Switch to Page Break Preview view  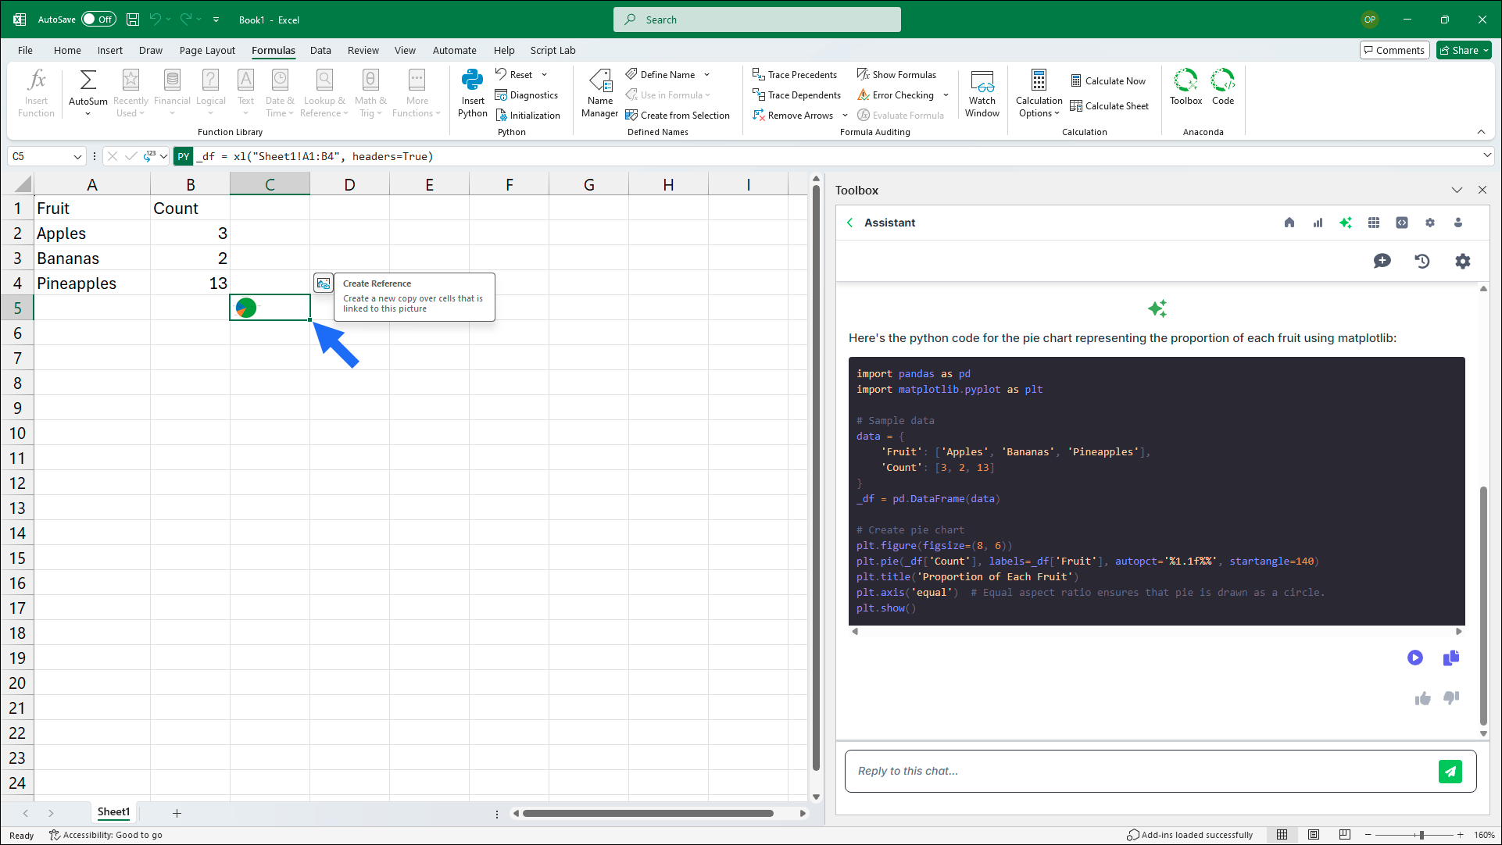tap(1344, 835)
